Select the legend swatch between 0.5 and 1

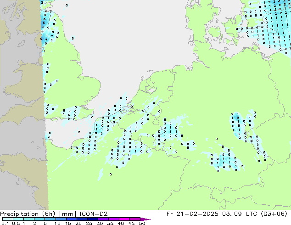coord(18,219)
